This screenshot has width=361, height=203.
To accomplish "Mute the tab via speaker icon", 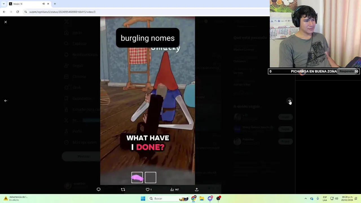I will (43, 4).
